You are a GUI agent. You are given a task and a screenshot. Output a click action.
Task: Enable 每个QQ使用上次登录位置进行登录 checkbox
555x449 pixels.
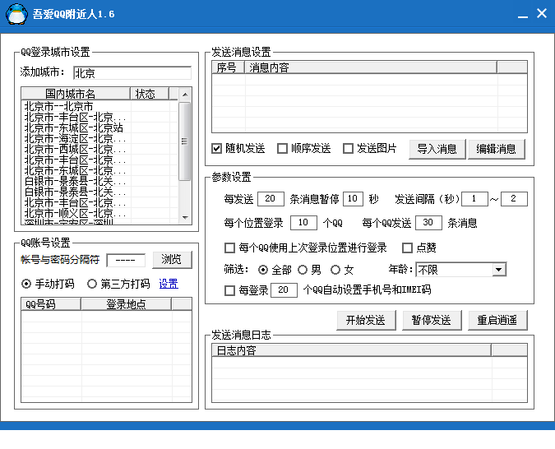point(229,248)
